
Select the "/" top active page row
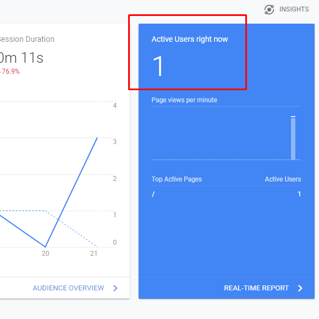click(x=226, y=194)
